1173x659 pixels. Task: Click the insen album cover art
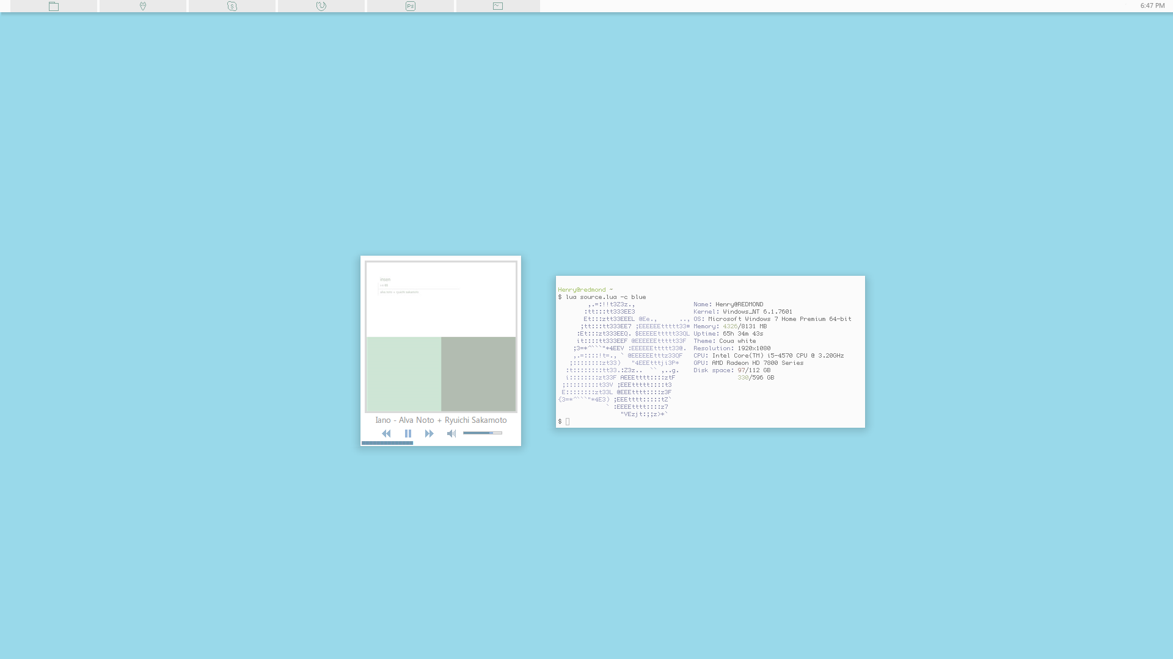pos(441,337)
